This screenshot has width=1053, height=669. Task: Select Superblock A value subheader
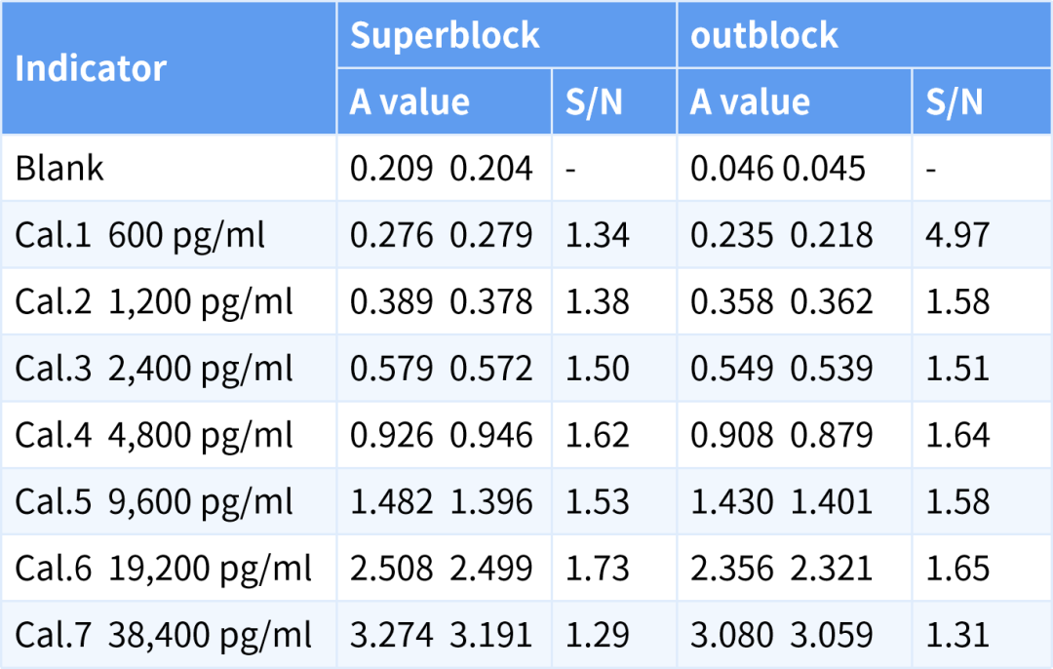(x=409, y=101)
